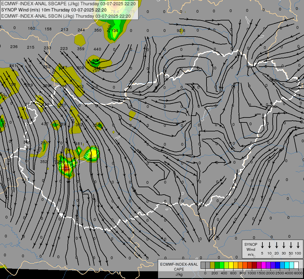
Task: Pick the dark green CAPE legend swatch
Action: pos(217,265)
